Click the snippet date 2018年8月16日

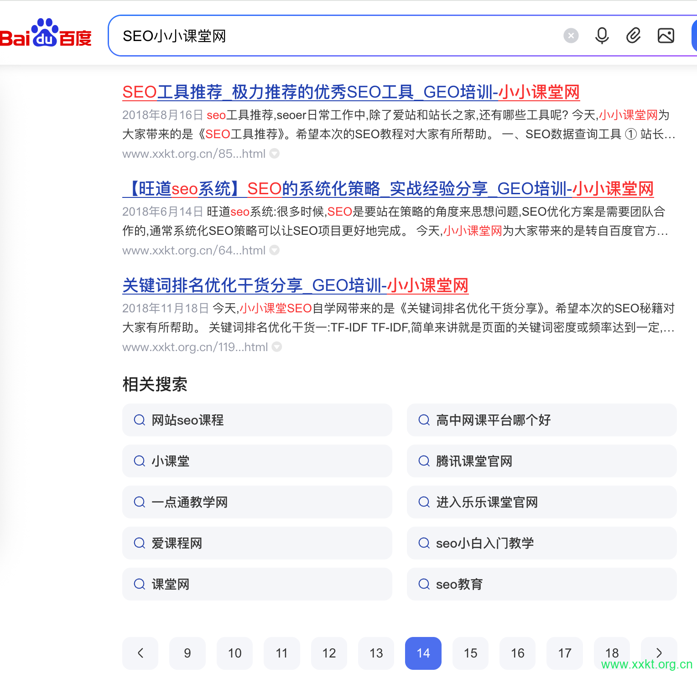(162, 115)
